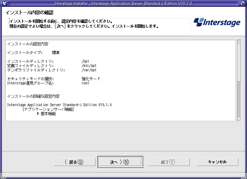Viewport: 247px width, 179px height.
Task: Click the [アプリケーションサーバ機能] line
Action: click(x=48, y=109)
